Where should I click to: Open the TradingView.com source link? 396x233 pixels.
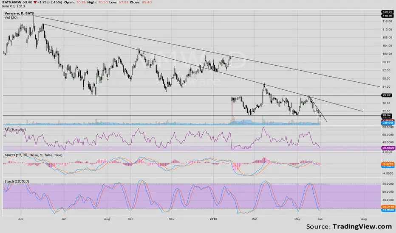tap(362, 227)
